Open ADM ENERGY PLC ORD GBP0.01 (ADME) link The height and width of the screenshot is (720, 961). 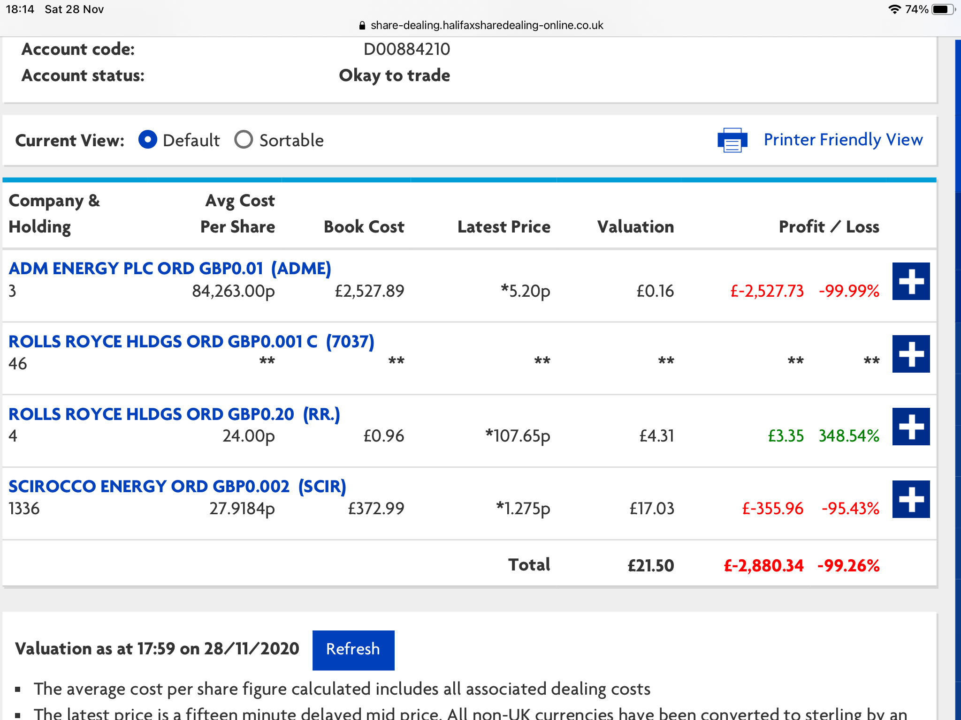(x=170, y=269)
